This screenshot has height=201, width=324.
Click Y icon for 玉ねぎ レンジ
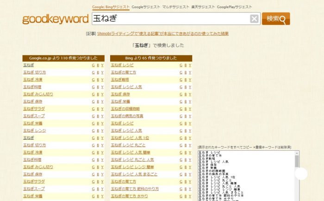point(102,130)
